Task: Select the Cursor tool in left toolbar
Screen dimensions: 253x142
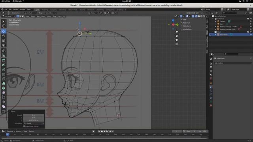Action: (x=4, y=26)
